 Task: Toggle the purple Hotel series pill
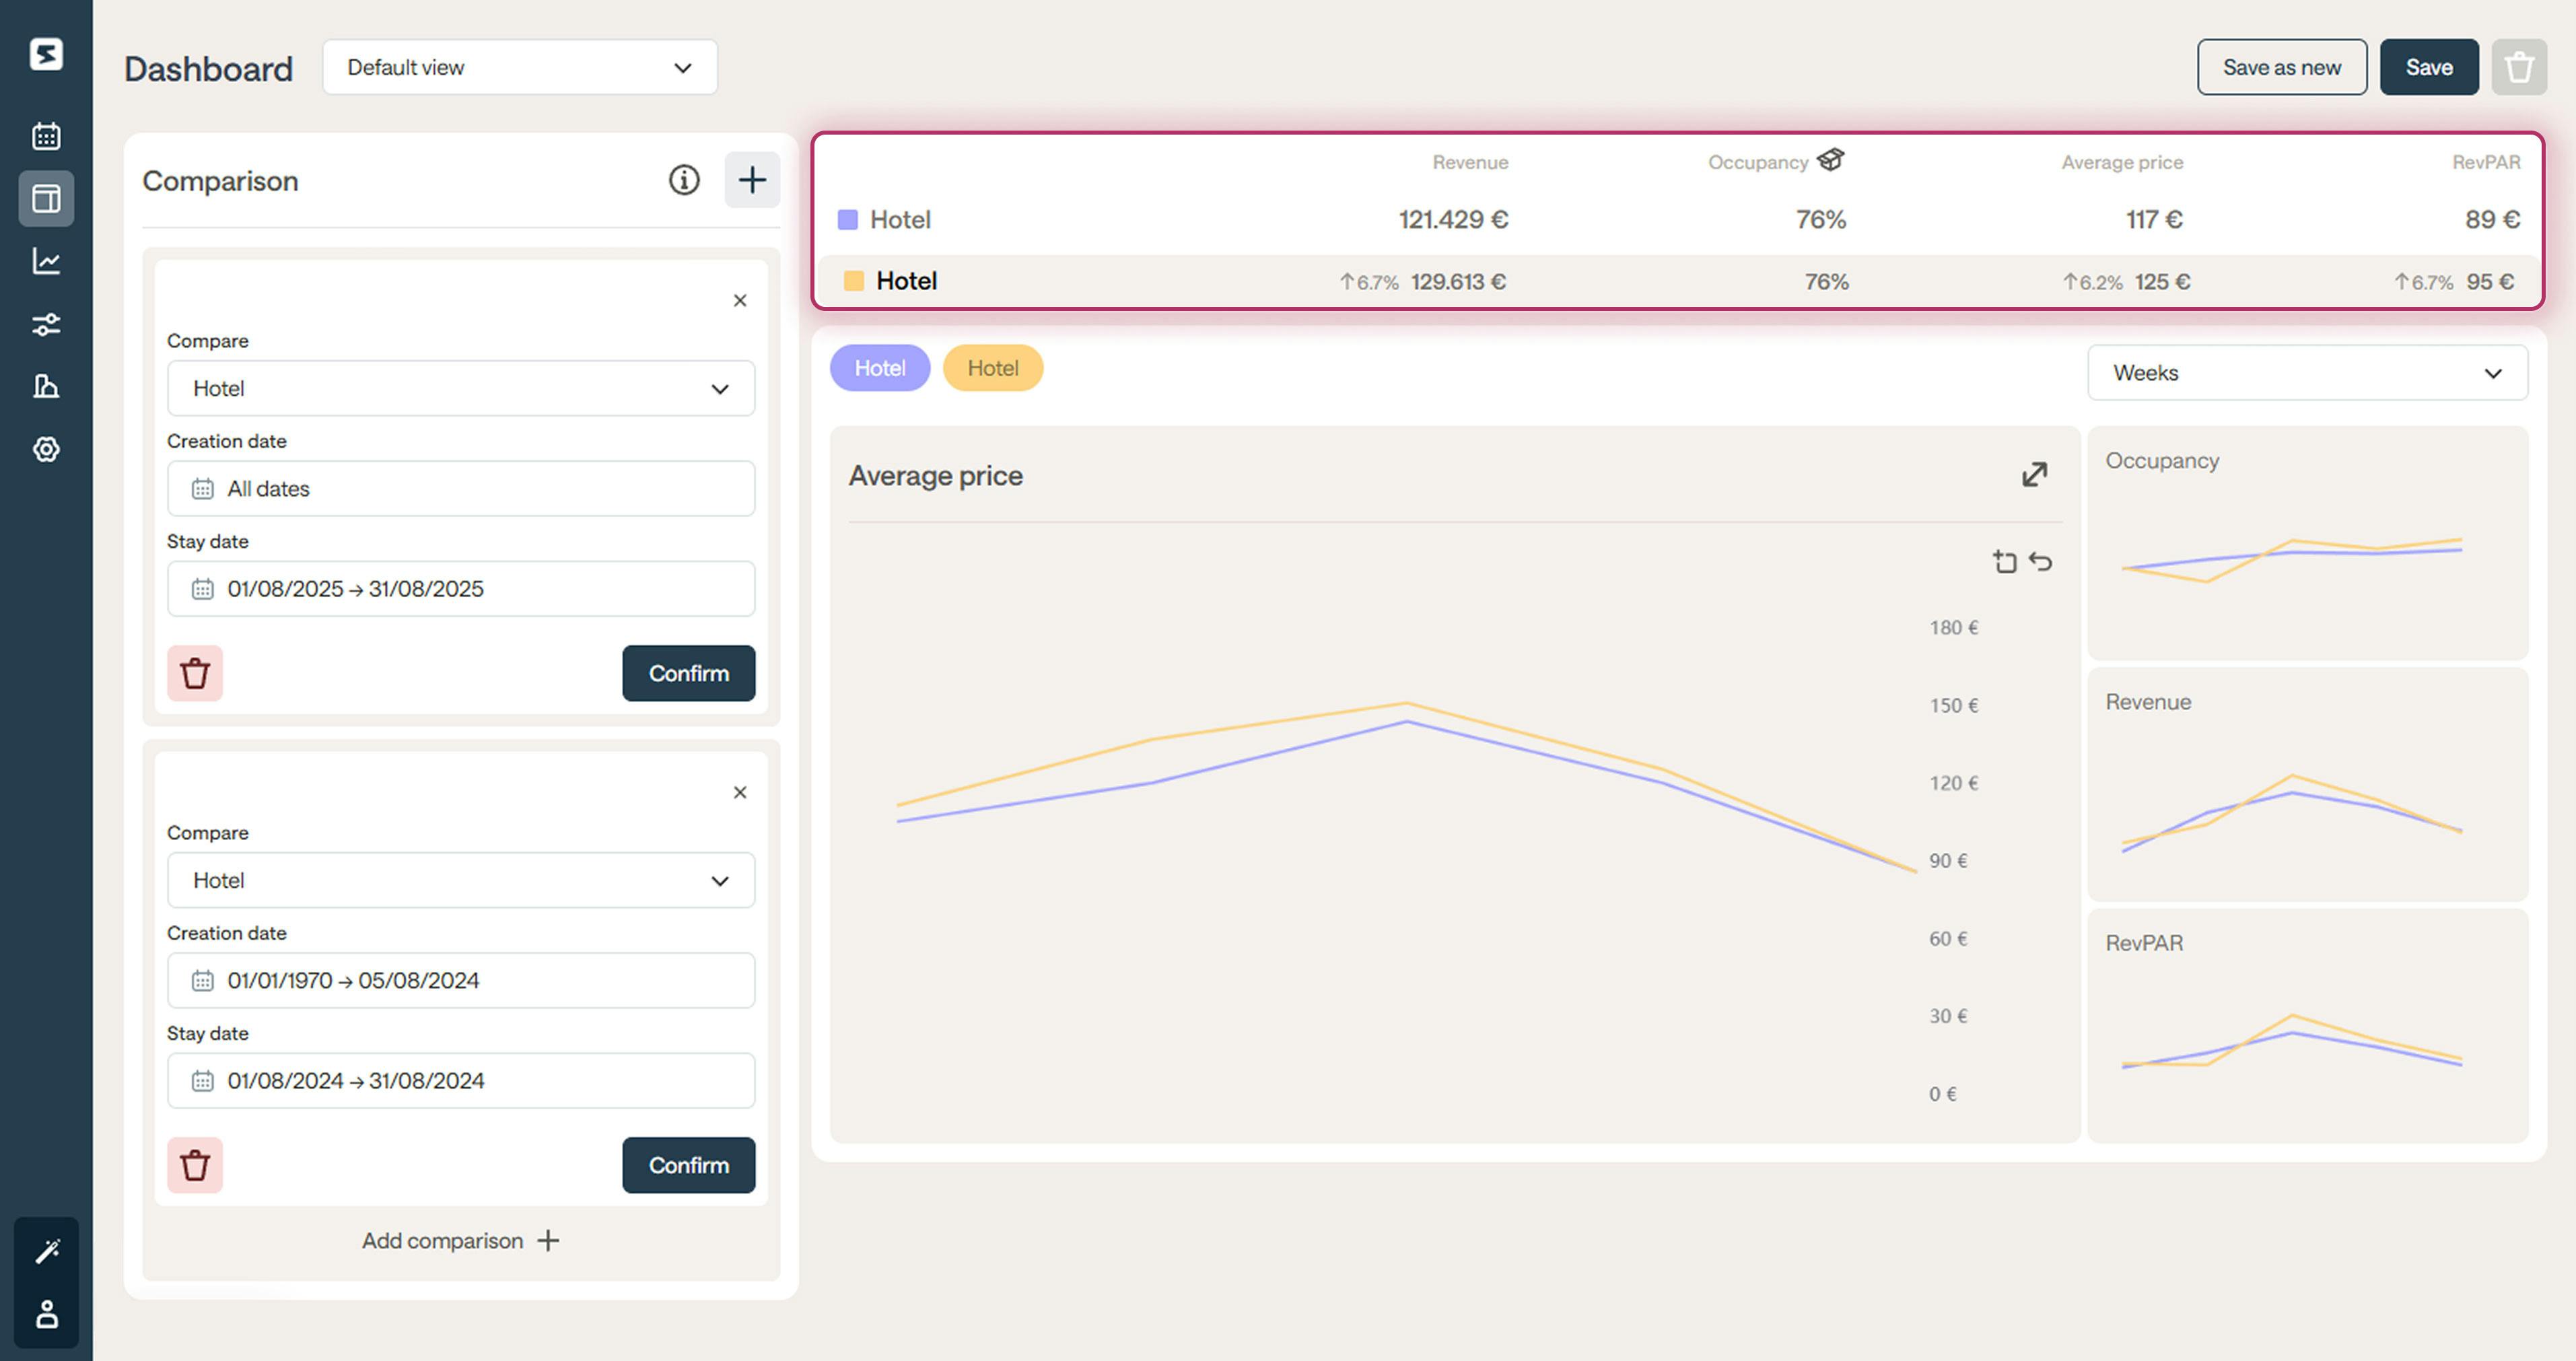pos(880,368)
